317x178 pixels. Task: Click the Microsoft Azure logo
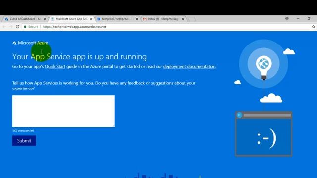[30, 43]
